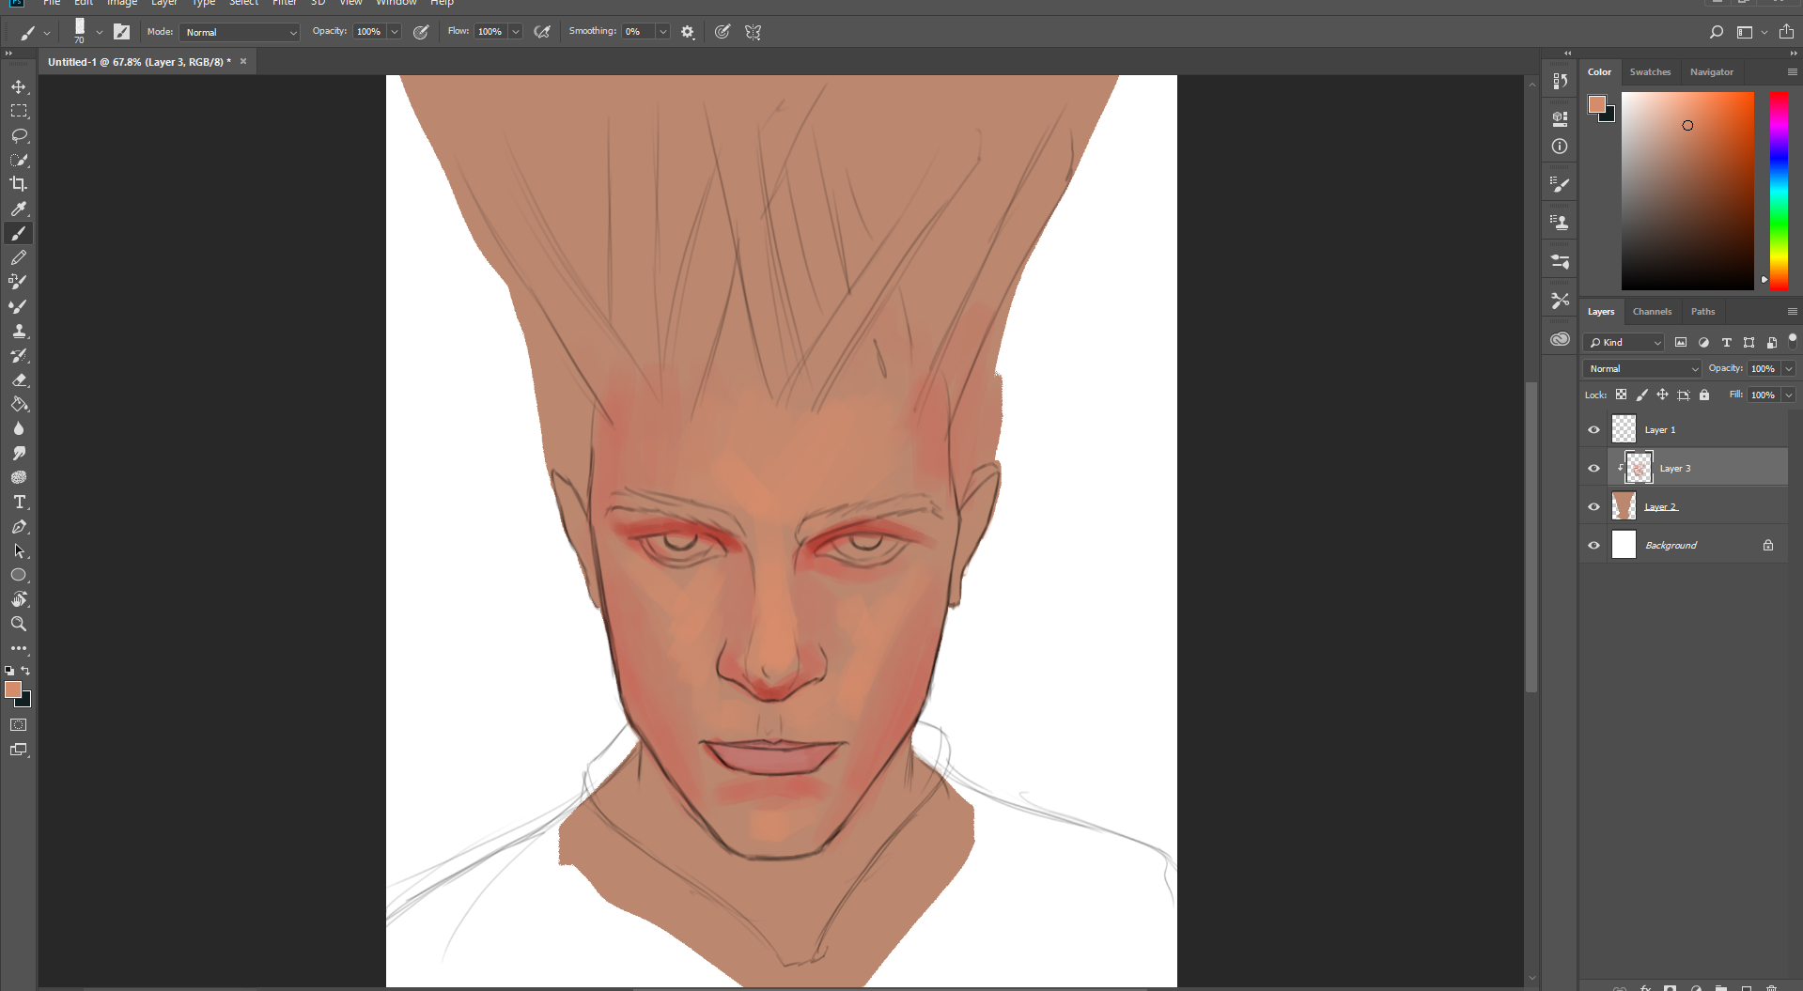Select the Mixer Brush tool
The image size is (1803, 991).
[19, 306]
